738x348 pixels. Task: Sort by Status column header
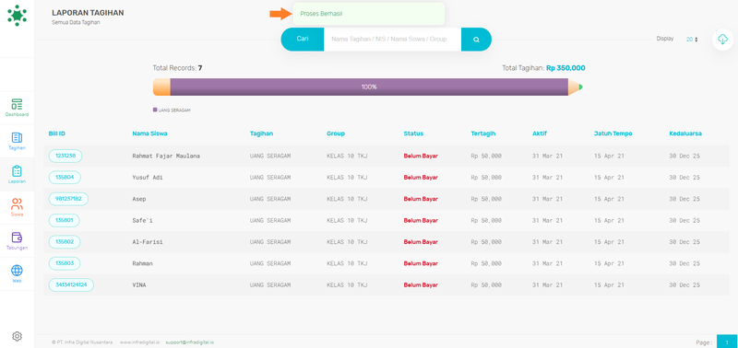pyautogui.click(x=413, y=133)
